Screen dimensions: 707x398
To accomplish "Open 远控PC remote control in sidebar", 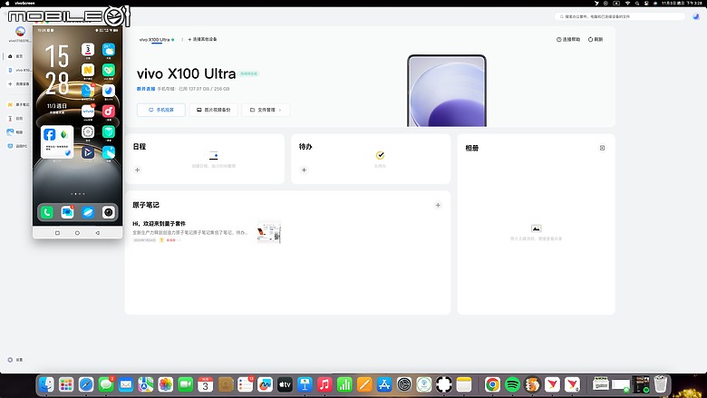I will point(17,146).
